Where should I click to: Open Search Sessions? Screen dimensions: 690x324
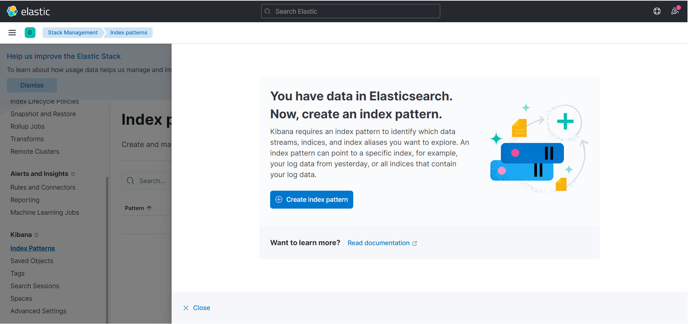[35, 286]
